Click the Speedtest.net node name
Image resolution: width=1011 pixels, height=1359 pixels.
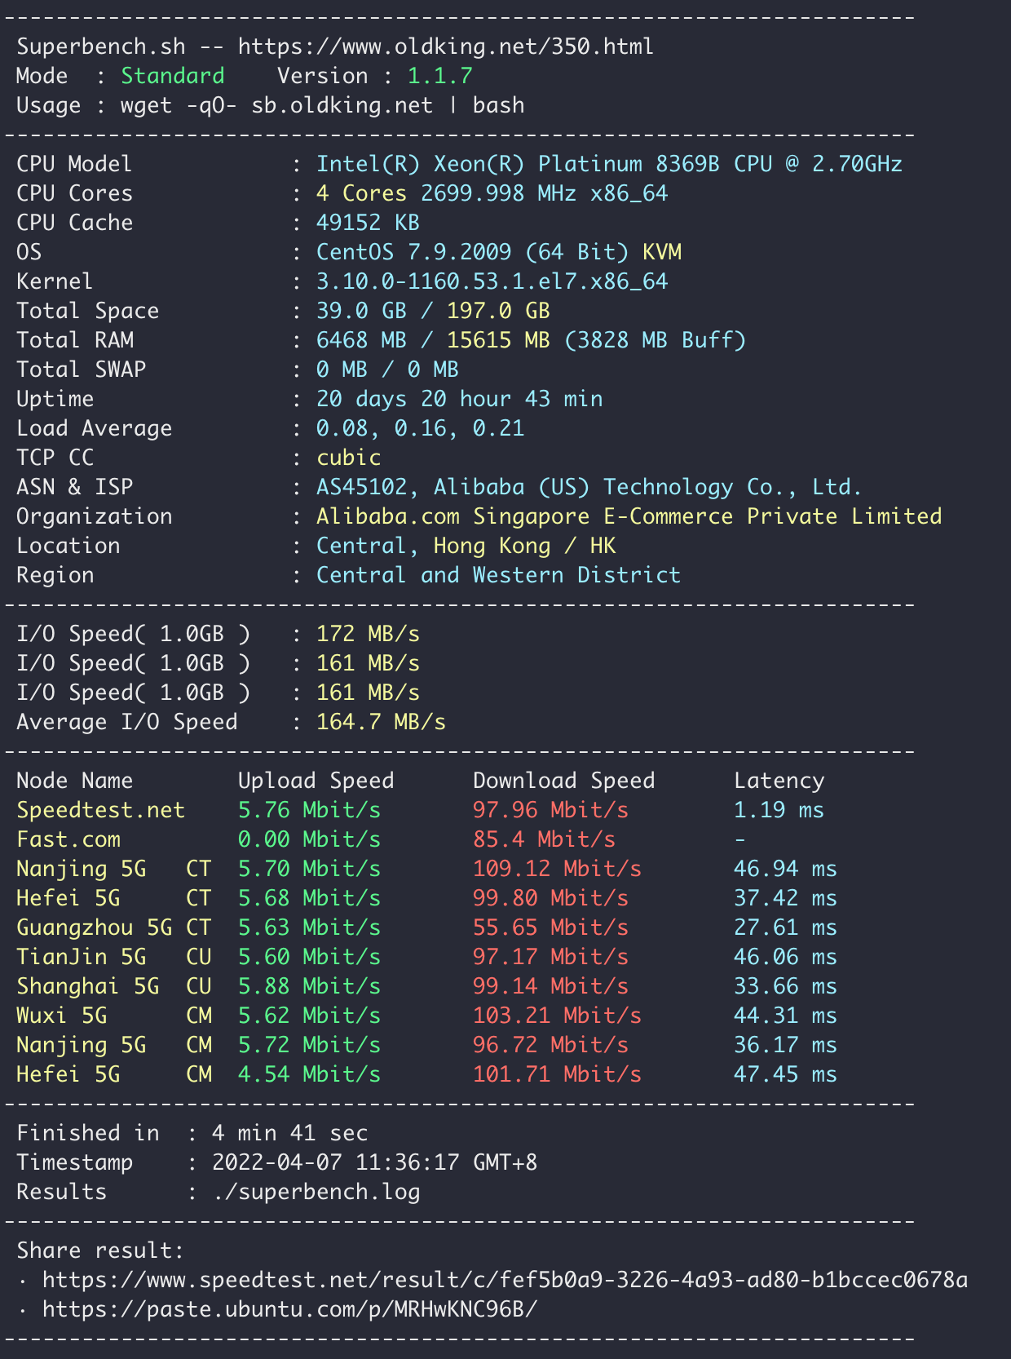[x=100, y=810]
